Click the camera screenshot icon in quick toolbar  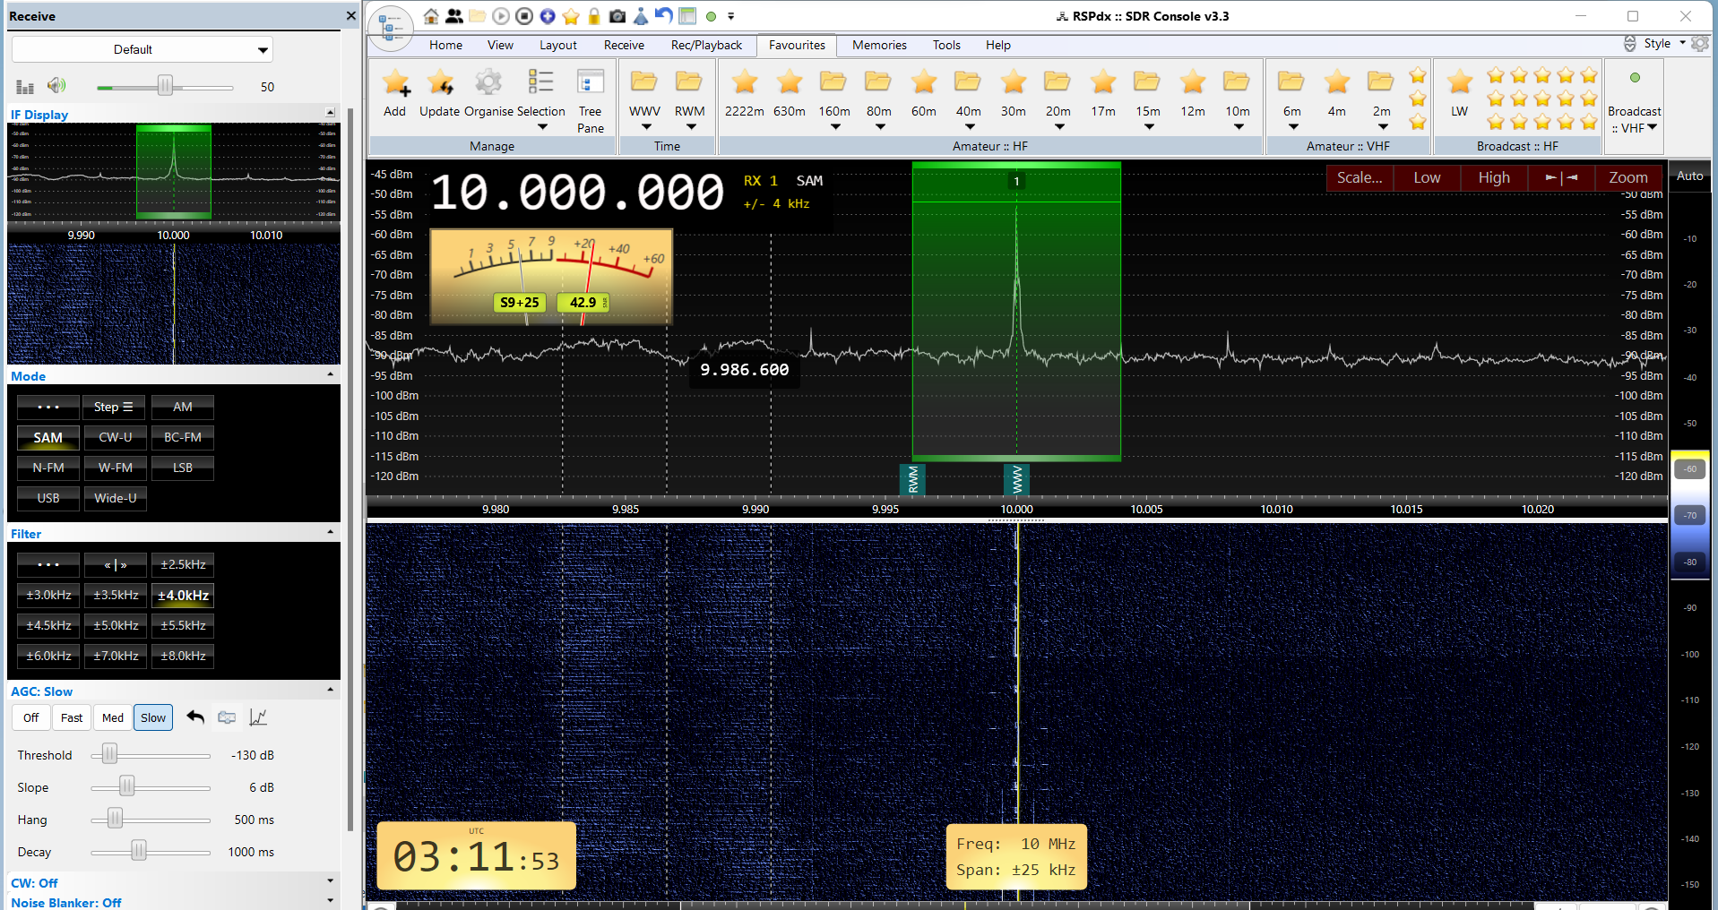tap(617, 16)
